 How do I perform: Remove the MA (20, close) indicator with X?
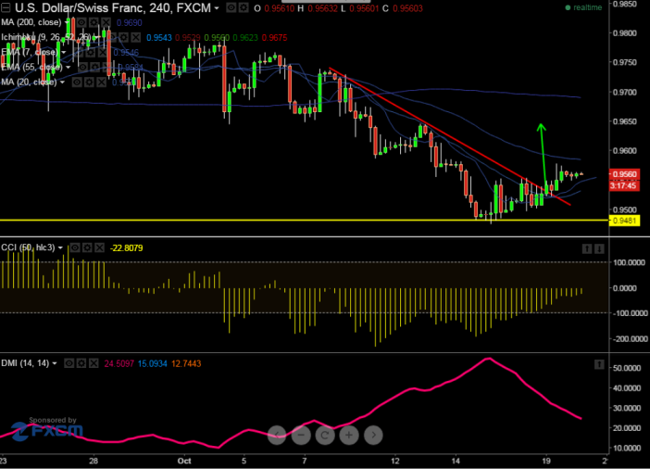pos(102,82)
